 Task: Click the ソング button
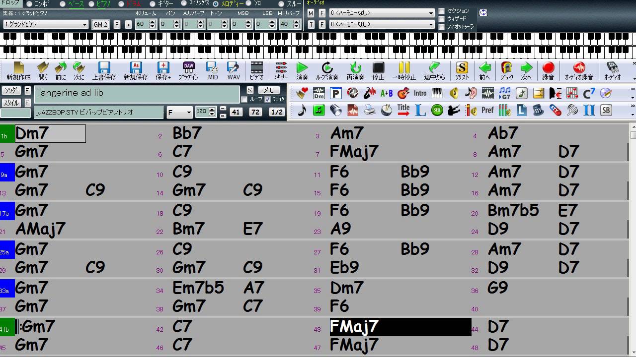(x=11, y=90)
